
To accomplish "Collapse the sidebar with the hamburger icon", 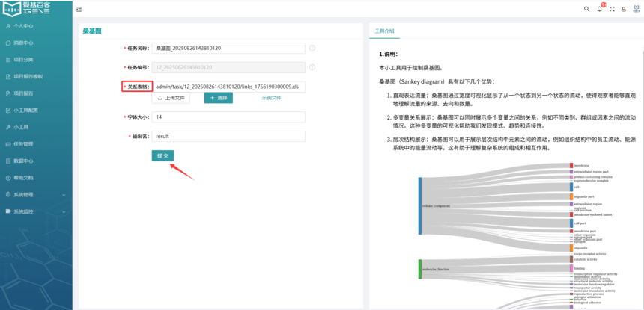I will pos(79,9).
